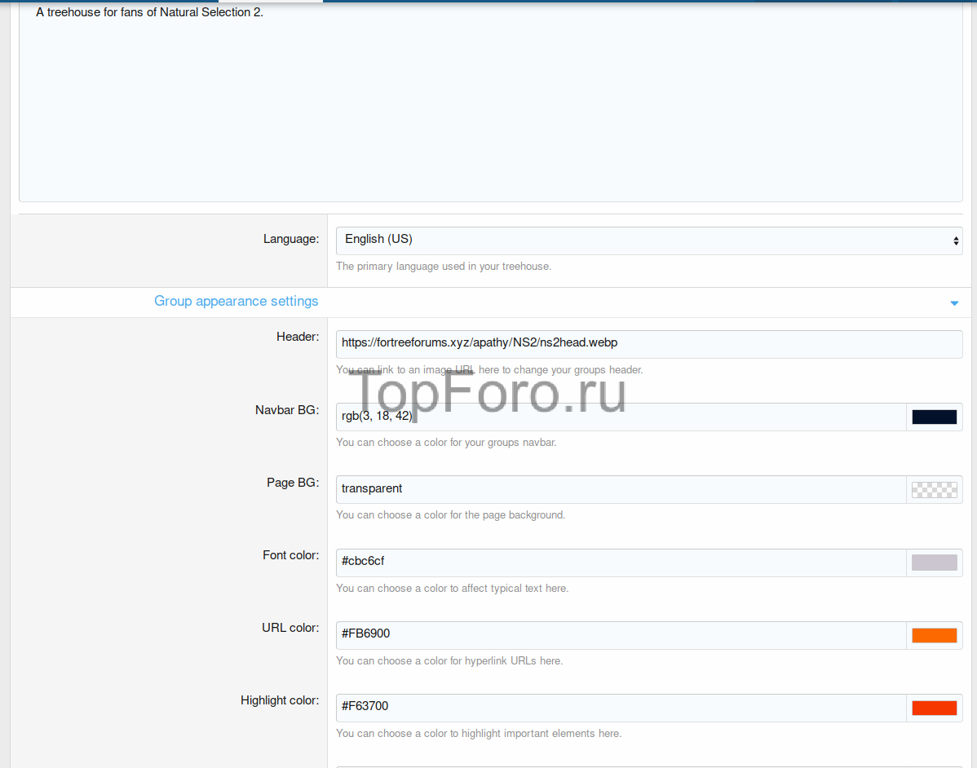Click the Page BG field reading transparent
This screenshot has width=977, height=768.
point(620,489)
